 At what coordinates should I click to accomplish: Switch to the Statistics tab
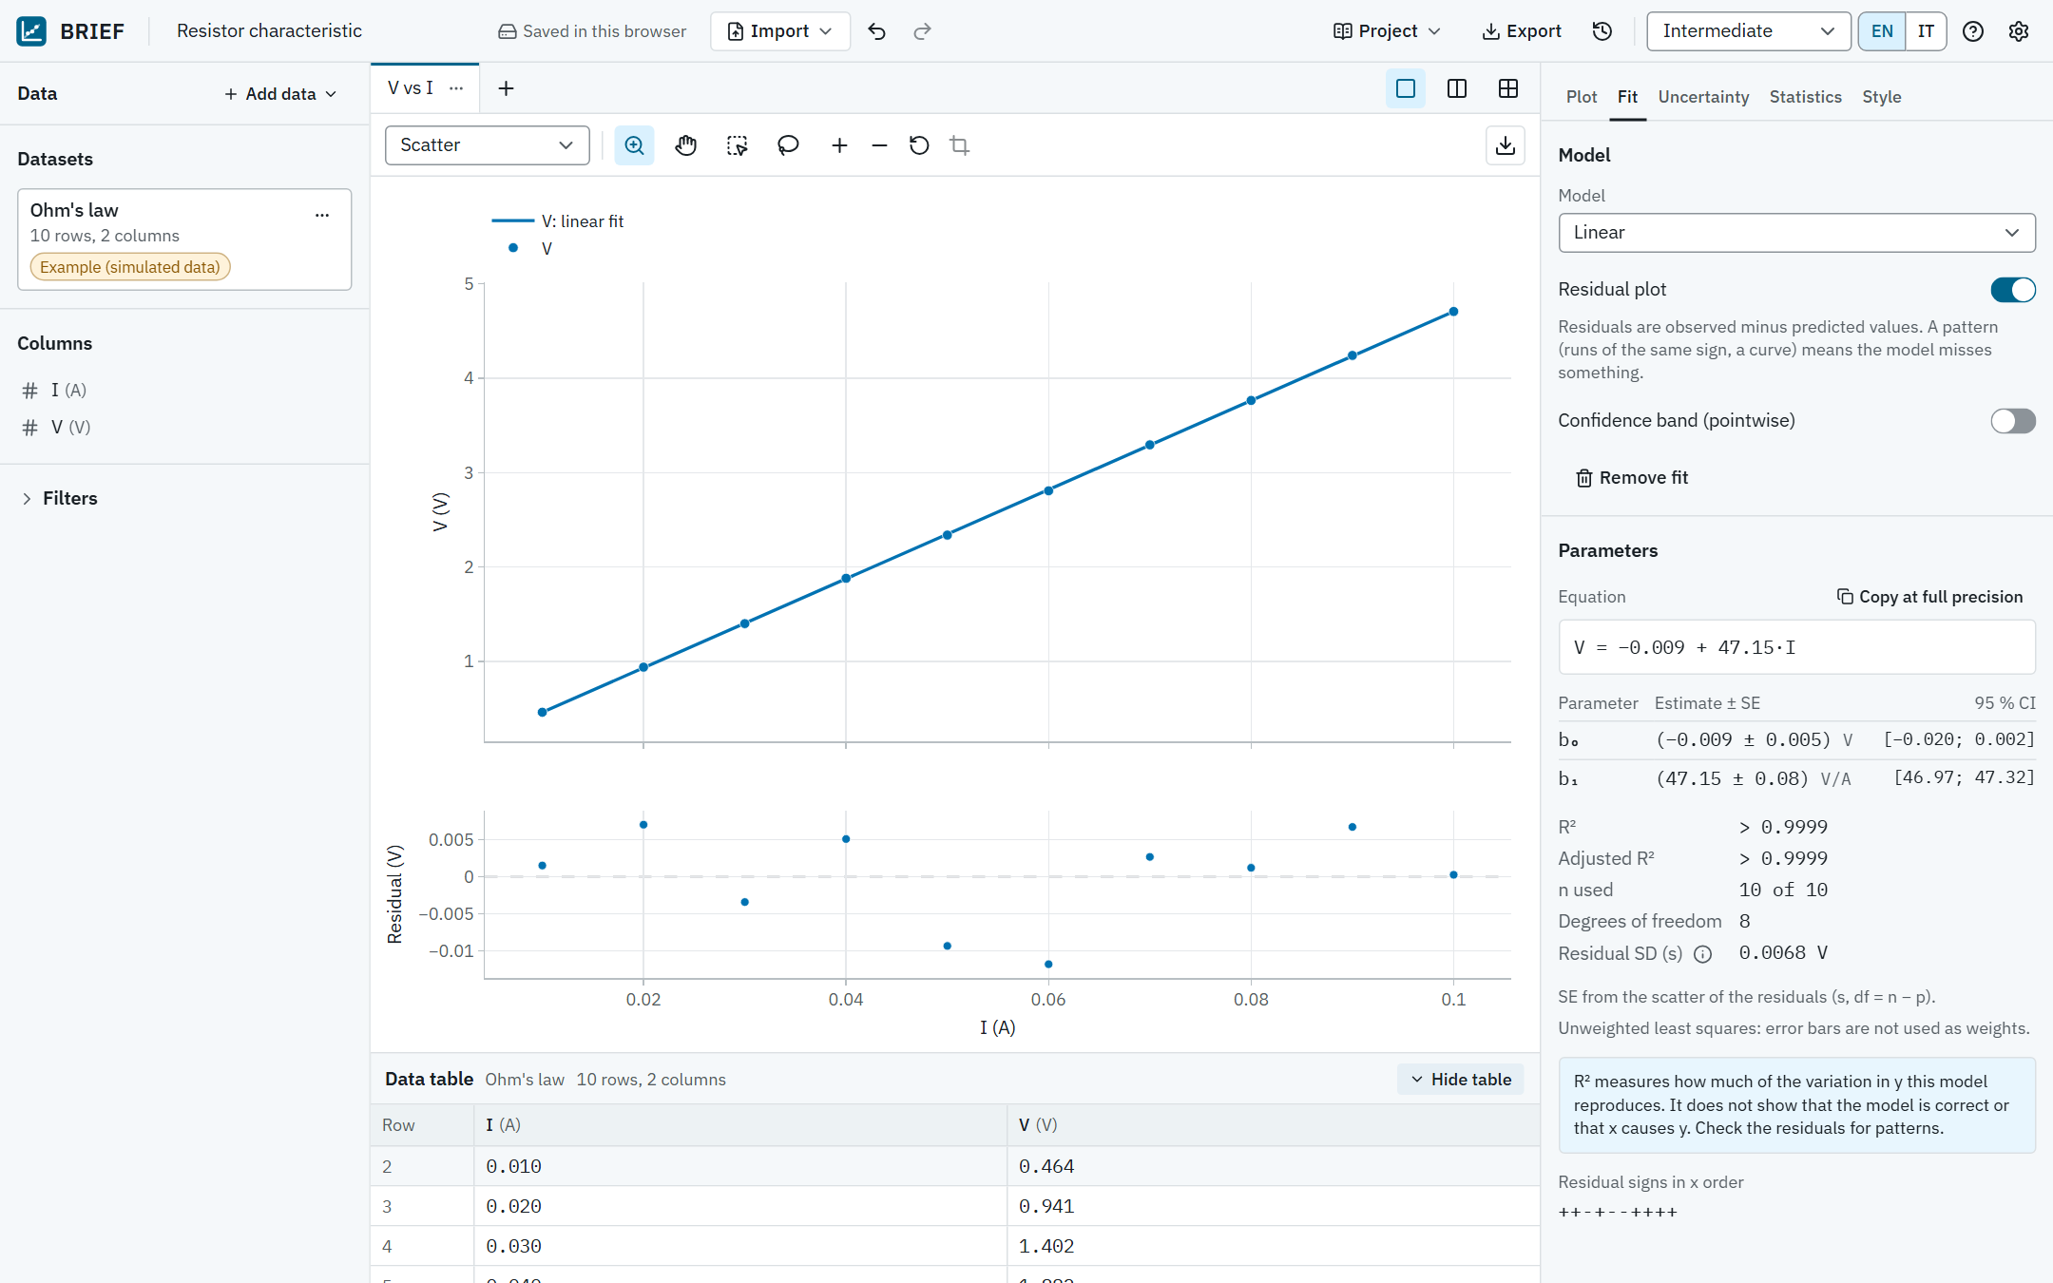(x=1805, y=97)
